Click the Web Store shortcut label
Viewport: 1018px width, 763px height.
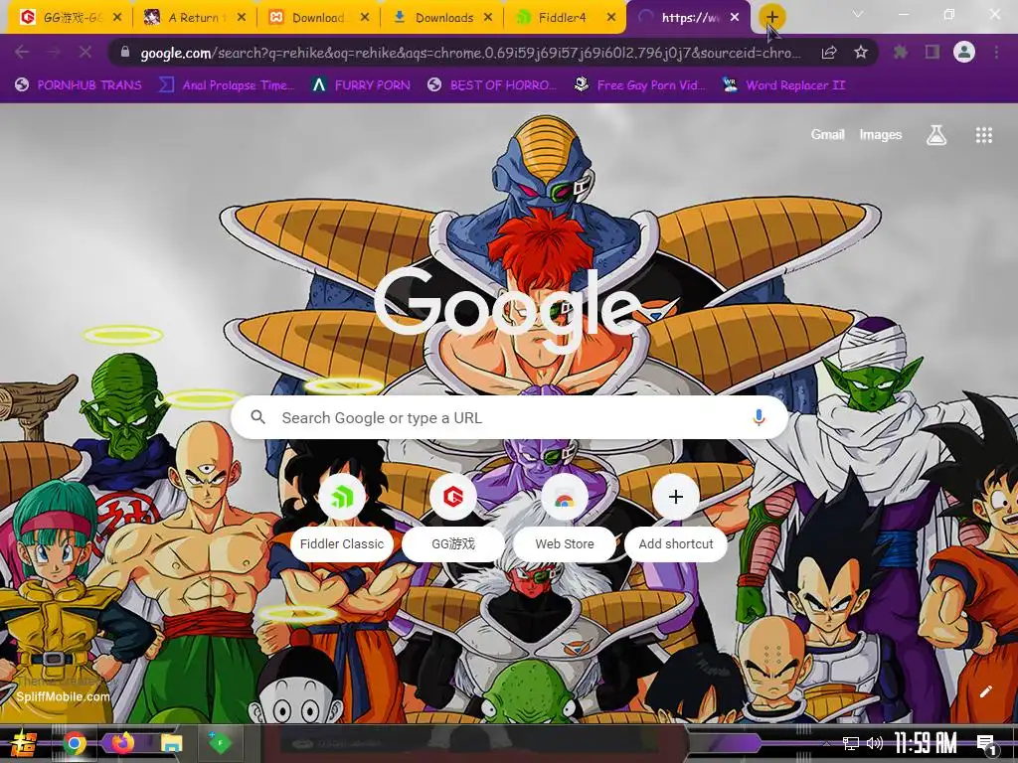pyautogui.click(x=565, y=543)
